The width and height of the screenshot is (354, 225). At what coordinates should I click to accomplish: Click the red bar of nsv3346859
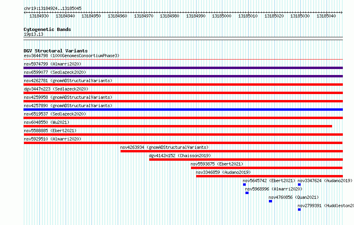pyautogui.click(x=269, y=176)
